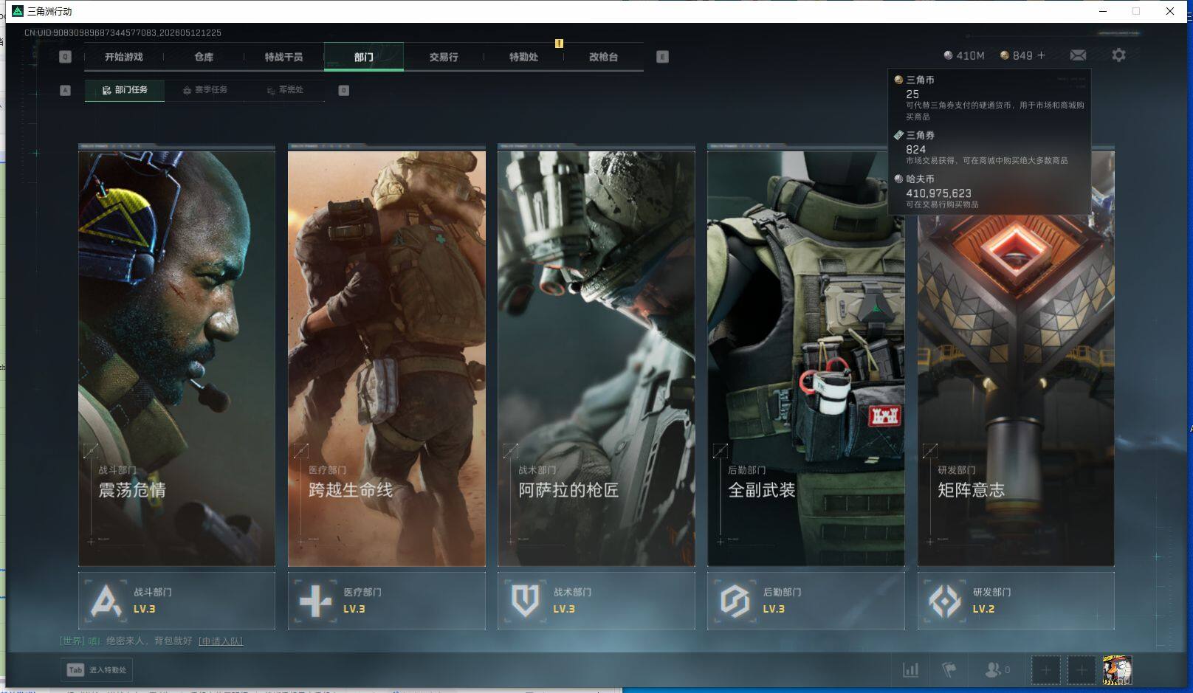This screenshot has width=1193, height=693.
Task: Click first empty squad slot plus
Action: [1045, 670]
